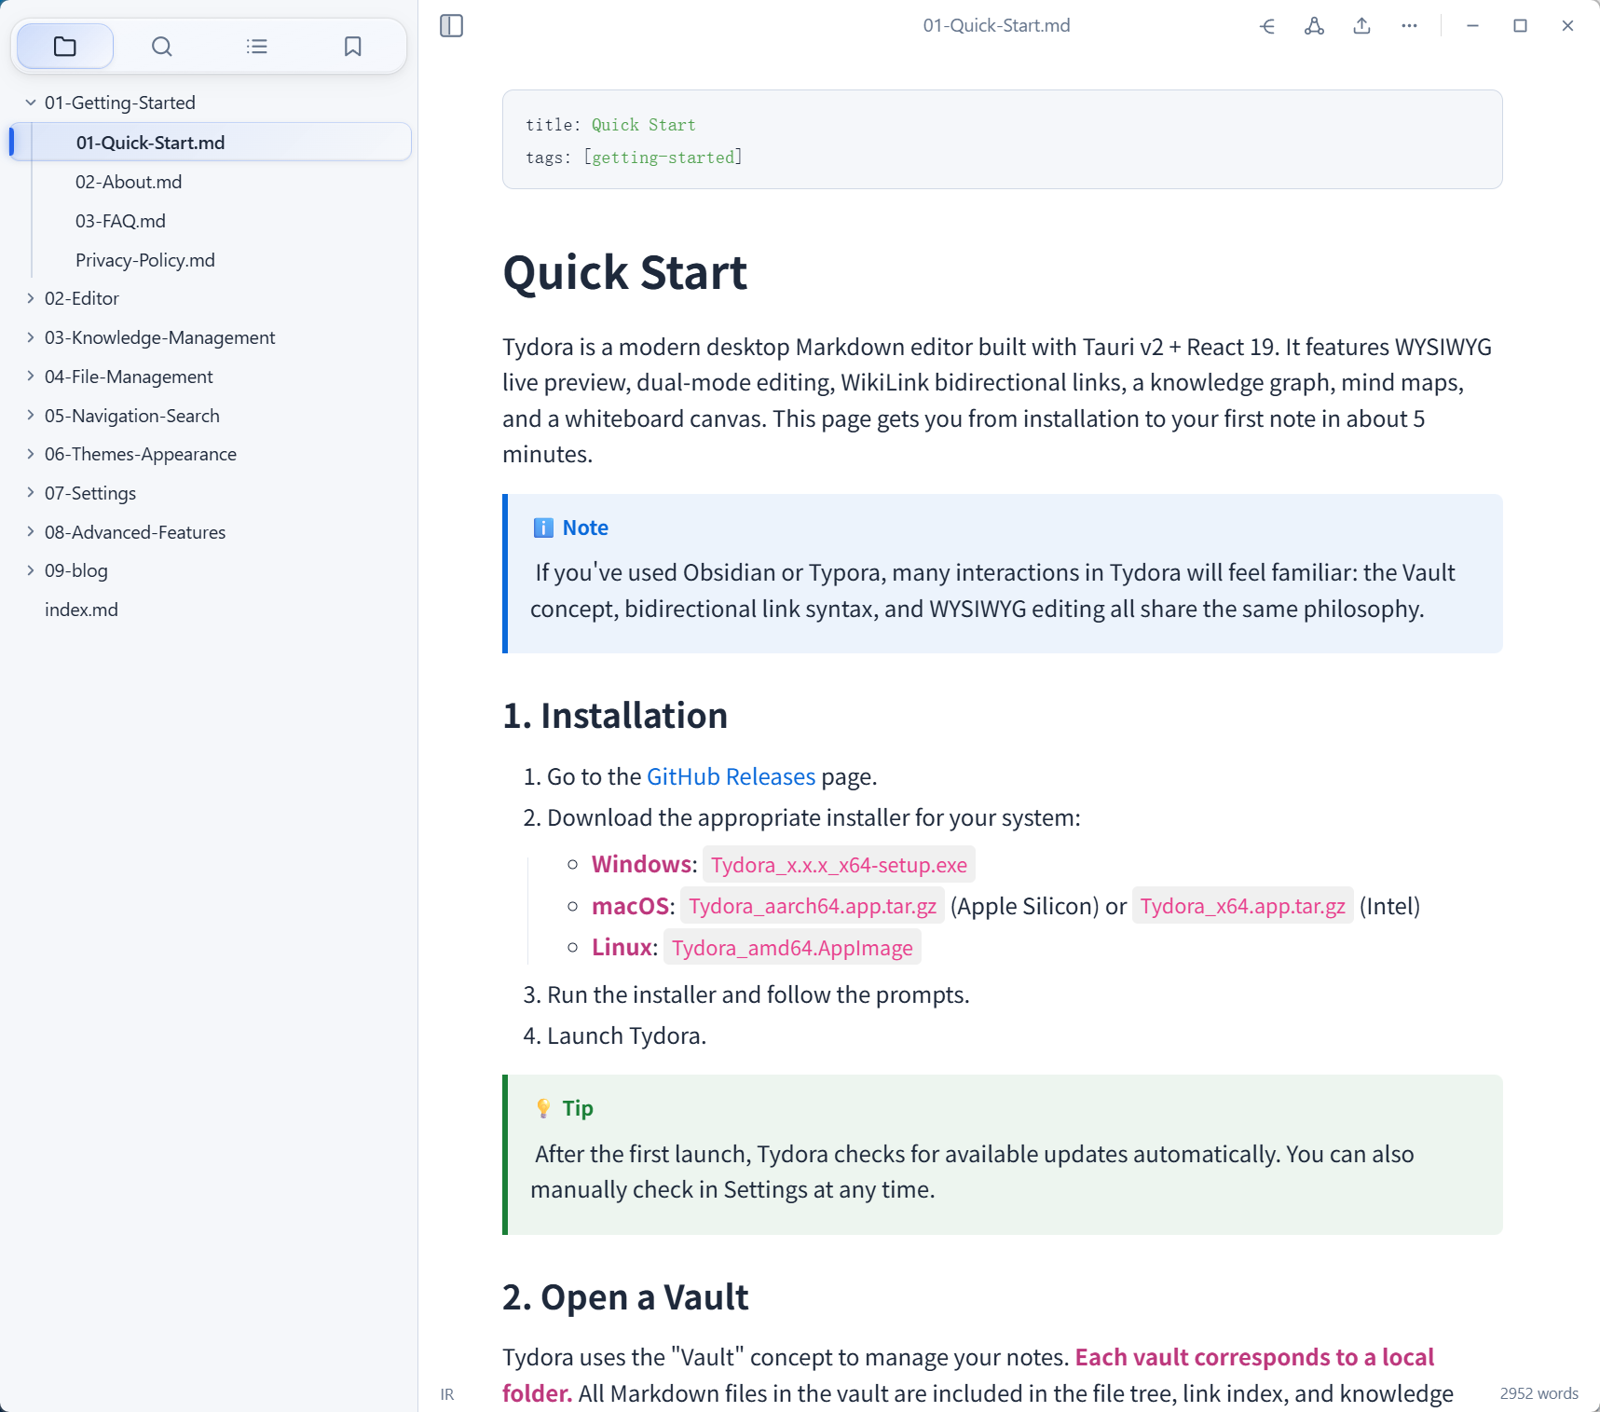Expand the 07-Settings folder

30,493
